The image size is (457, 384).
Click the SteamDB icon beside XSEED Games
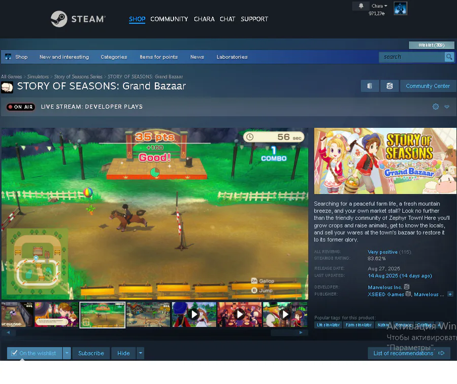pos(408,294)
